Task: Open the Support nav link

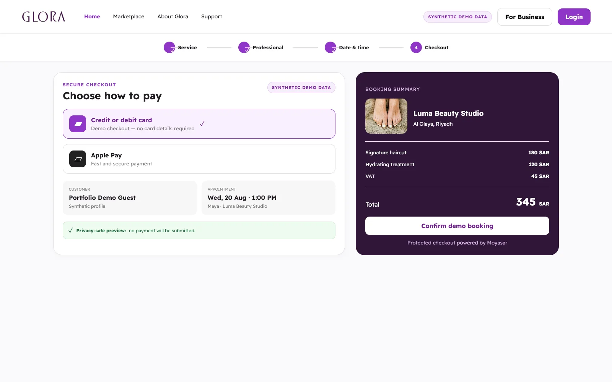Action: 212,16
